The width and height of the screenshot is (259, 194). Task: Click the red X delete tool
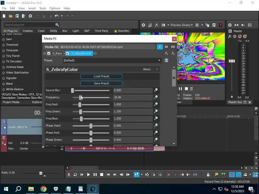[x=169, y=175]
